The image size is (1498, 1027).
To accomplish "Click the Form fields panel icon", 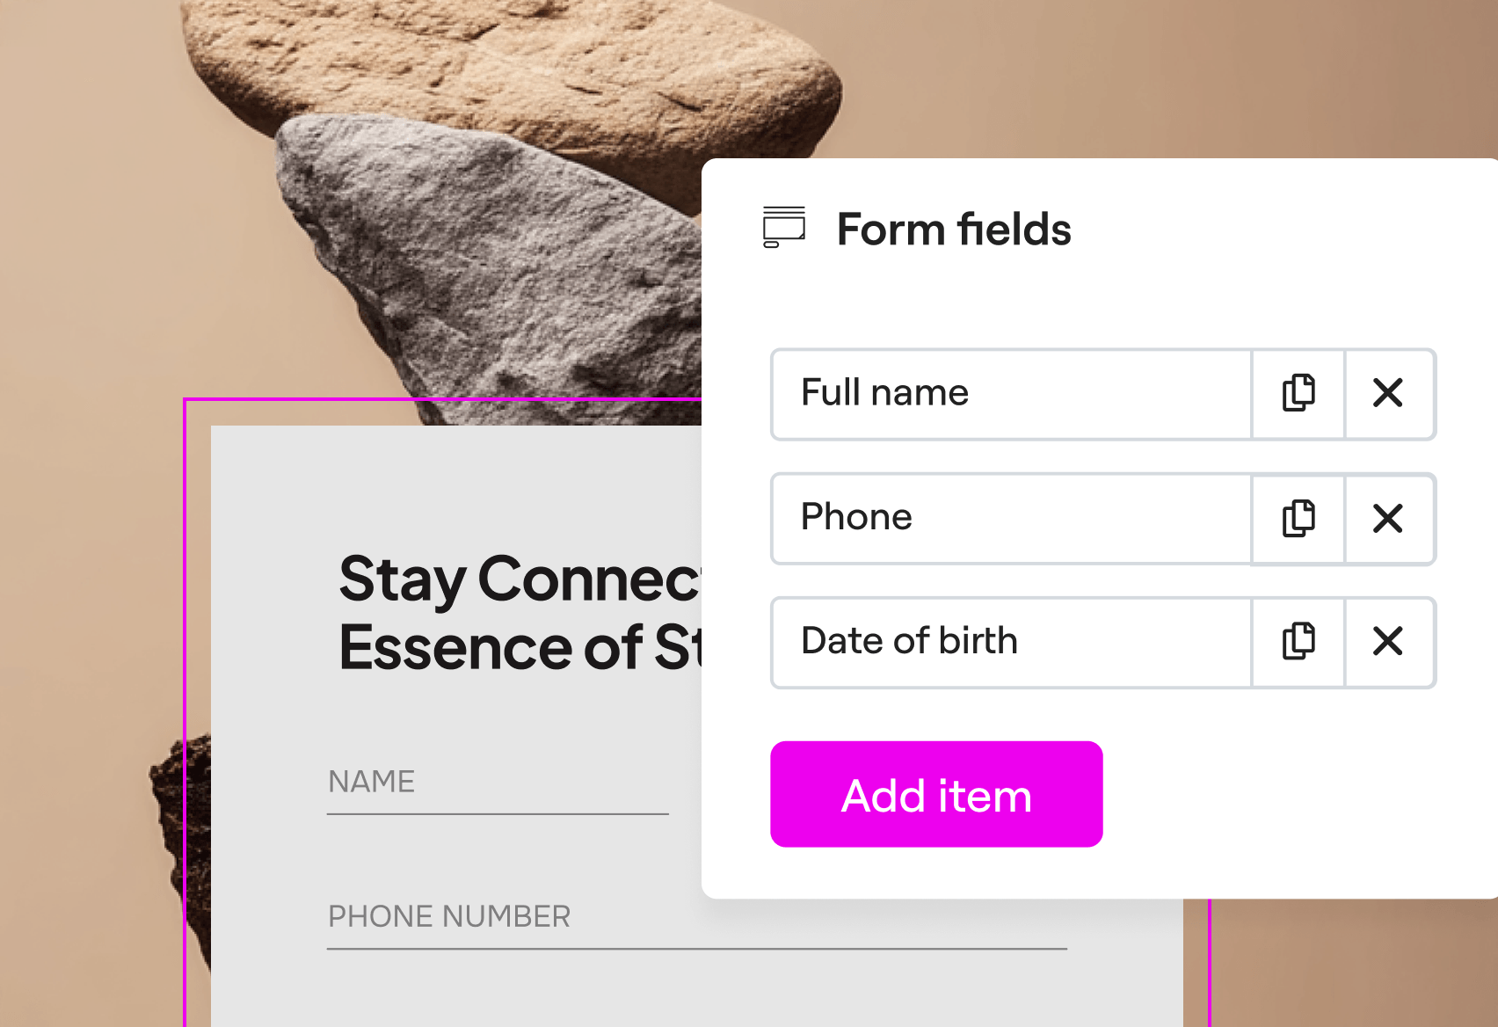I will pos(784,228).
